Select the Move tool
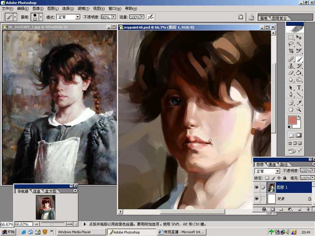Screen dimensions: 315x236 point(299,37)
